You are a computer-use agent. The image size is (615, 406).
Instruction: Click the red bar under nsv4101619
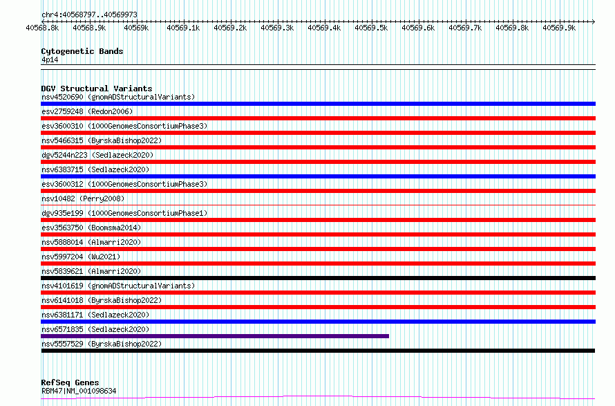(318, 293)
